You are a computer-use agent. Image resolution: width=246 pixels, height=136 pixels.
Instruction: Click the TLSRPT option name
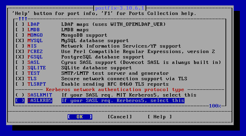[37, 84]
